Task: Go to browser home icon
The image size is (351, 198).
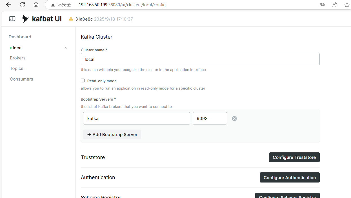Action: (x=36, y=5)
